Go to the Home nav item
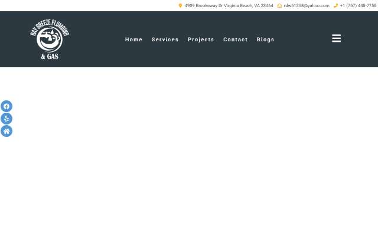 coord(134,40)
